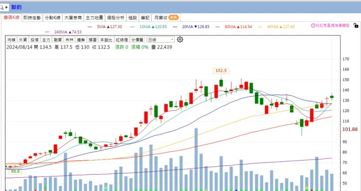Click the 粉紅色區塊為庫藏股 note text
Viewport: 361px width, 191px height.
point(332,25)
